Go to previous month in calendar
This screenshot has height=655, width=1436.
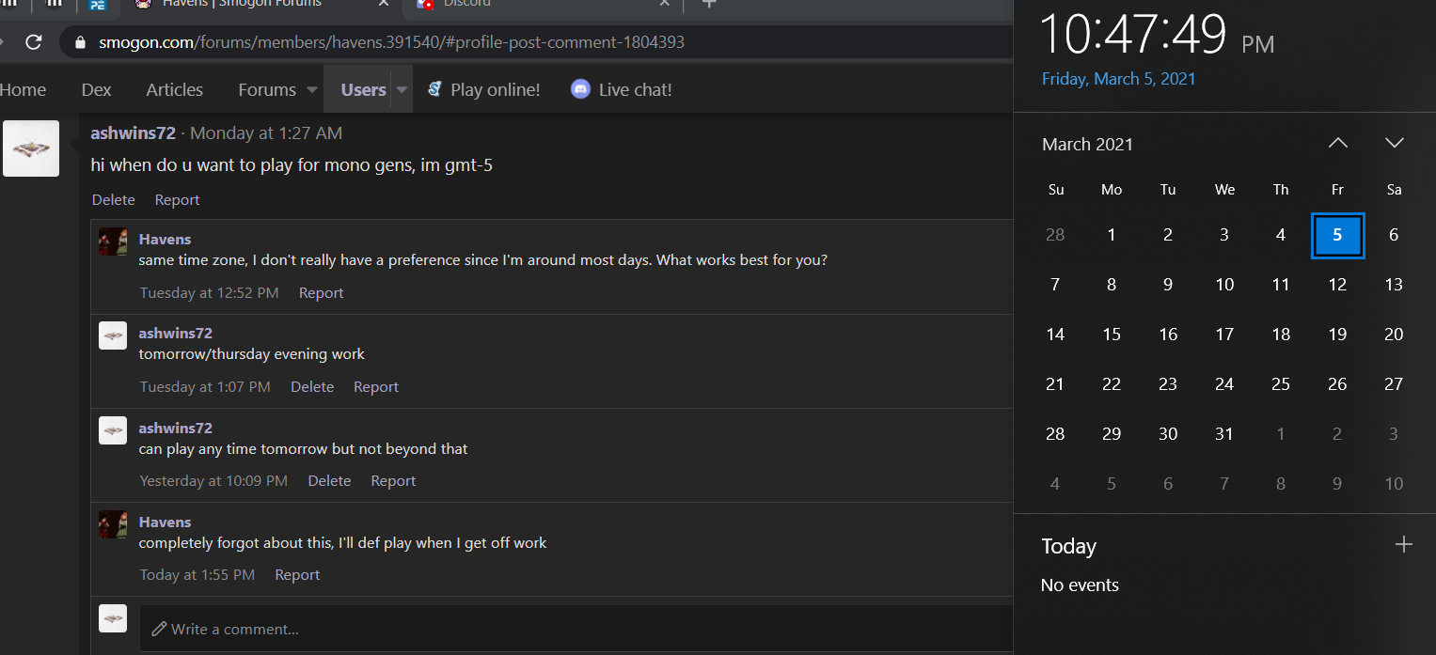(1337, 143)
